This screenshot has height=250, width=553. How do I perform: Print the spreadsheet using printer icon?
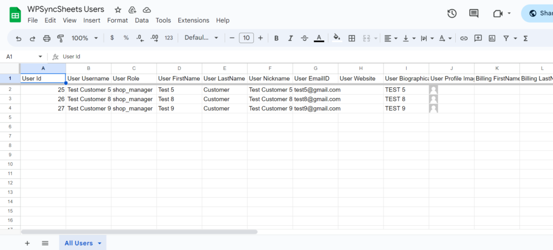click(46, 38)
